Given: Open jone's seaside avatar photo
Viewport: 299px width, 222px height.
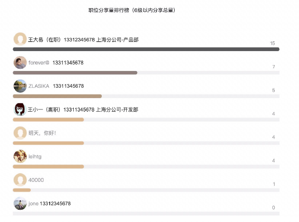Looking at the screenshot, I should [20, 203].
